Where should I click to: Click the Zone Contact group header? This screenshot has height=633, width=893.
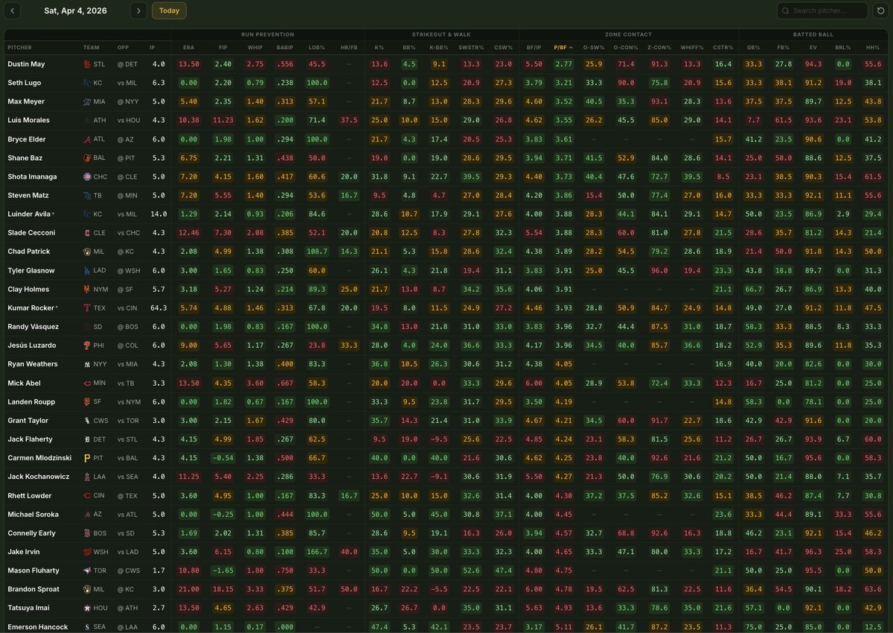pyautogui.click(x=628, y=34)
